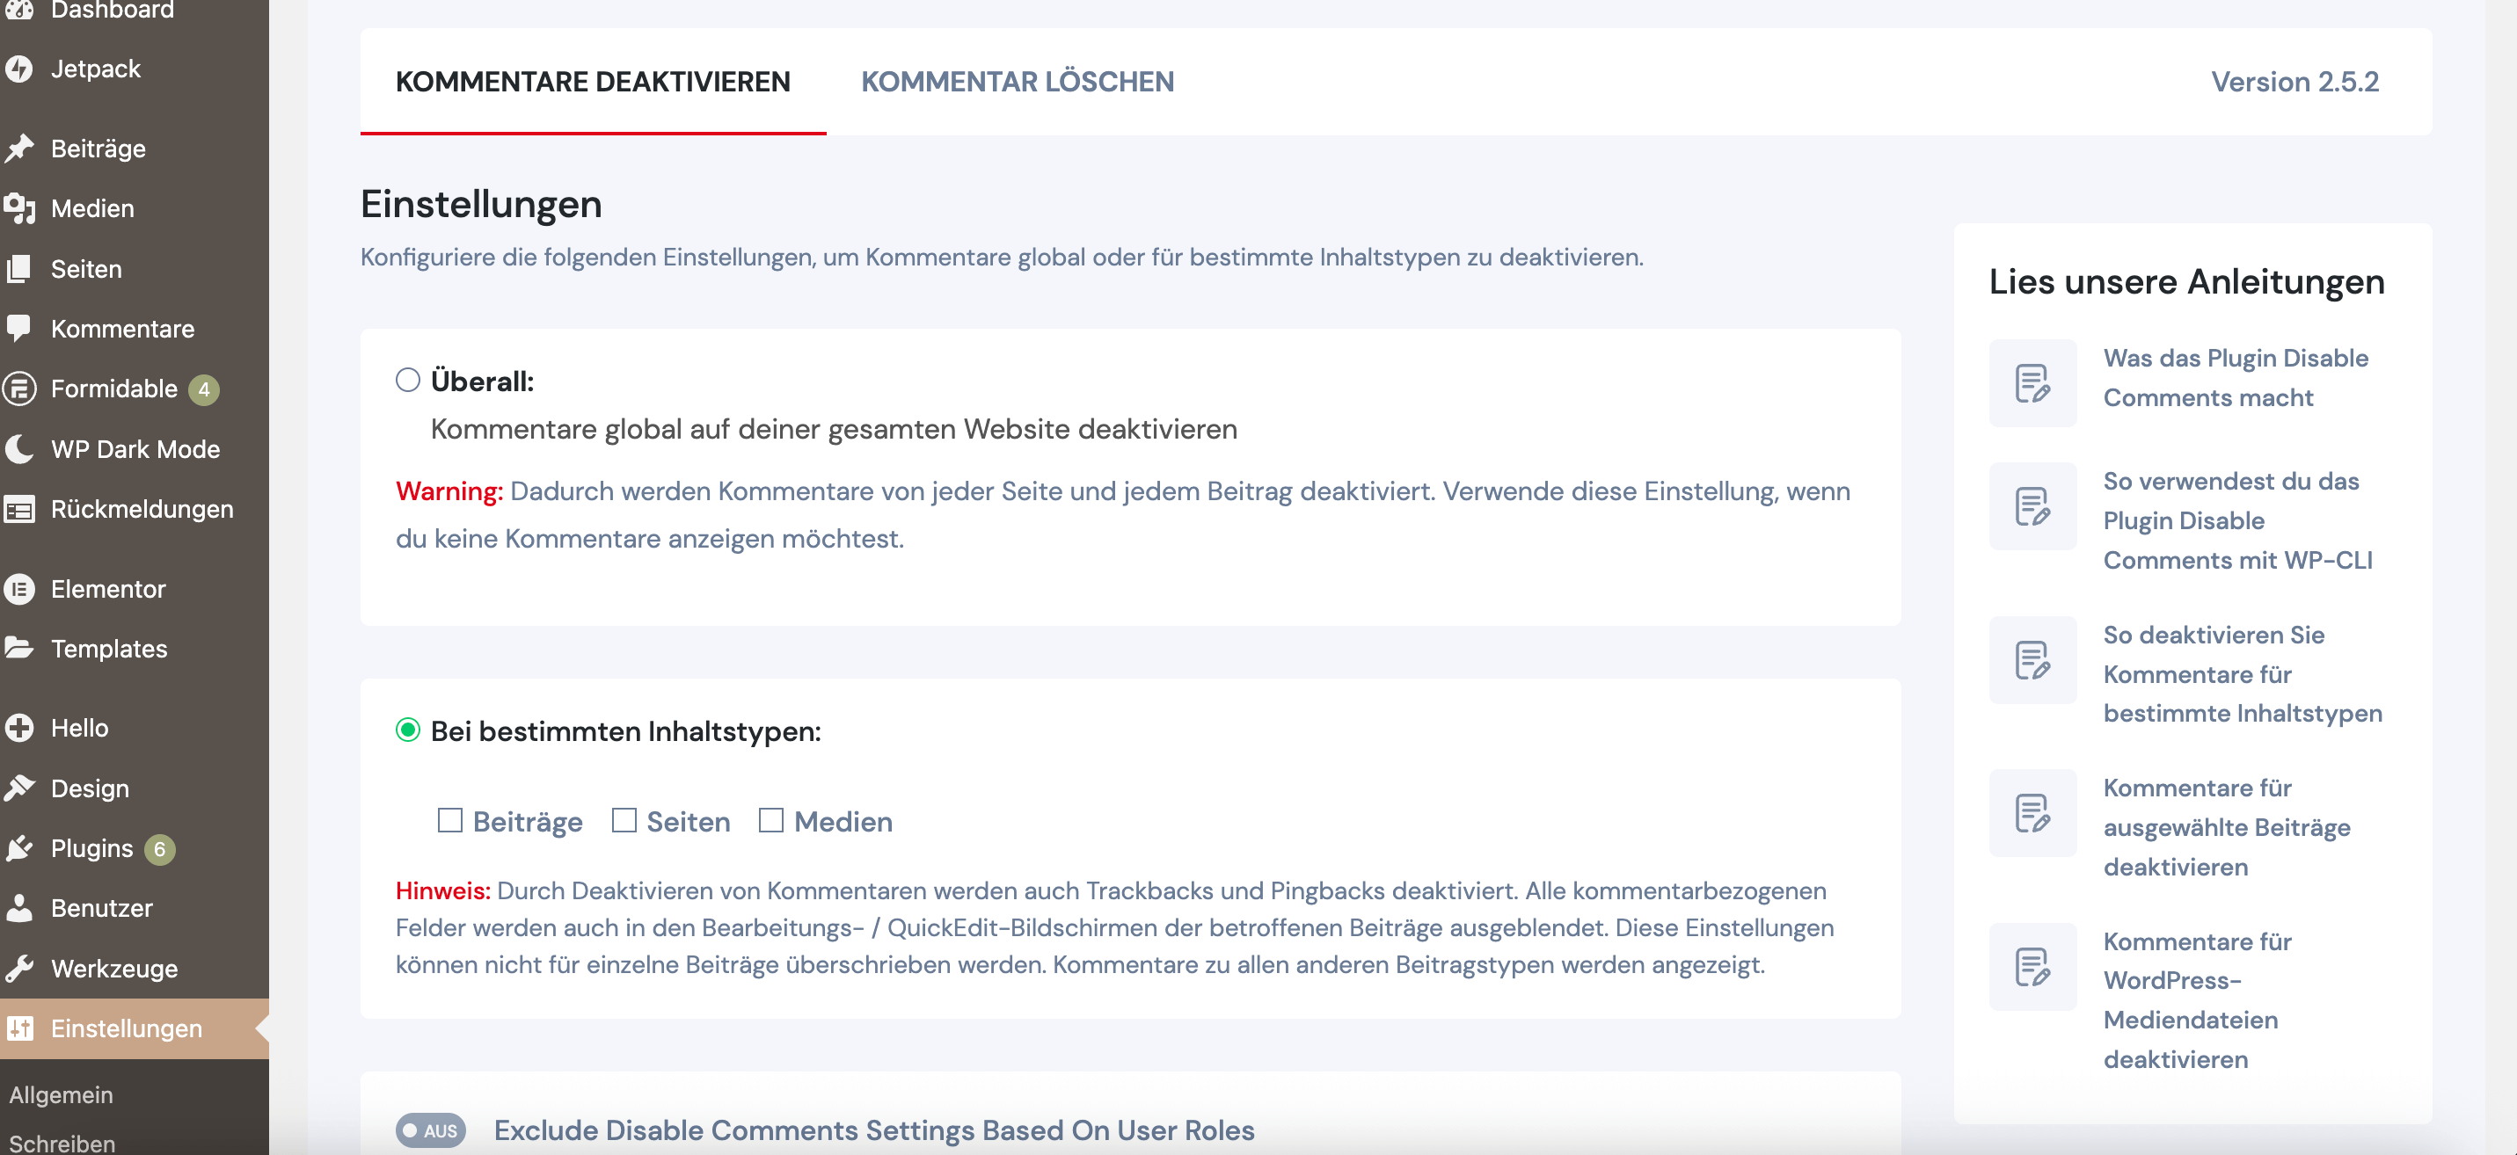
Task: Click the Templates folder icon
Action: [19, 649]
